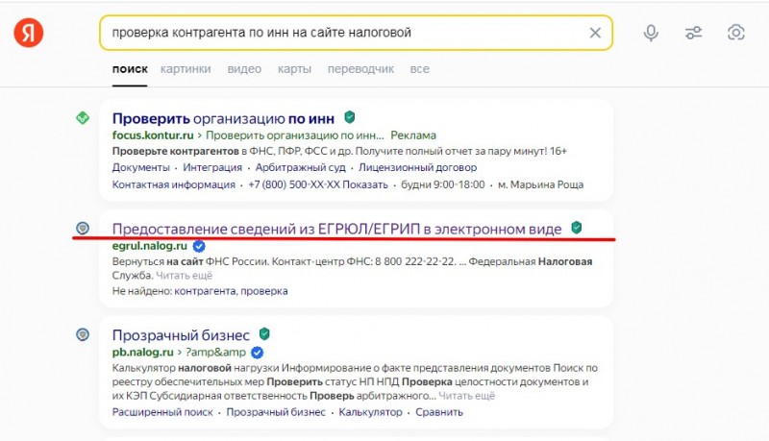Click the missing word контрагента
The image size is (769, 441).
click(205, 291)
